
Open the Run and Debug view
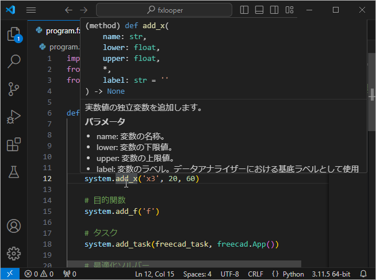[x=13, y=117]
